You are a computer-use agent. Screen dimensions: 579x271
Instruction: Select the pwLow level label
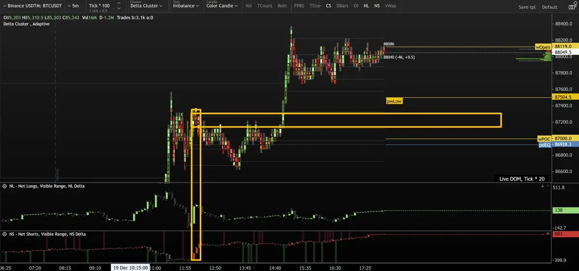(394, 100)
